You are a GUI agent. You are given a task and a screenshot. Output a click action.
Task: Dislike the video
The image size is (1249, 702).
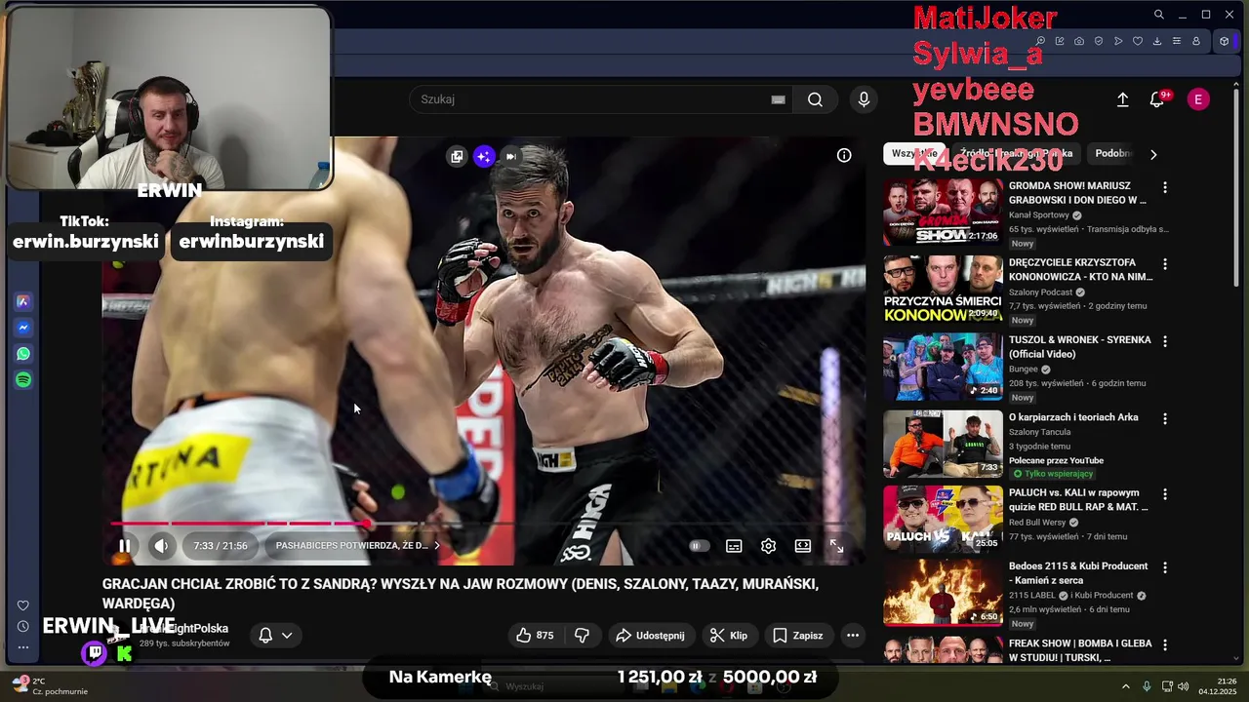click(583, 635)
